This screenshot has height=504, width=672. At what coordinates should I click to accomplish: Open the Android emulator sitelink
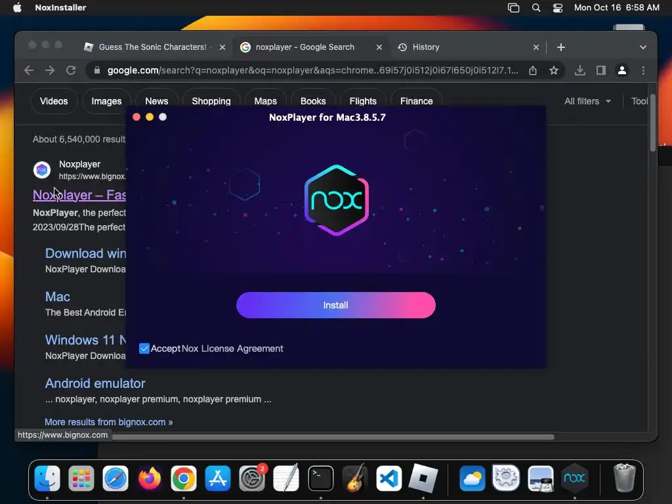point(95,383)
